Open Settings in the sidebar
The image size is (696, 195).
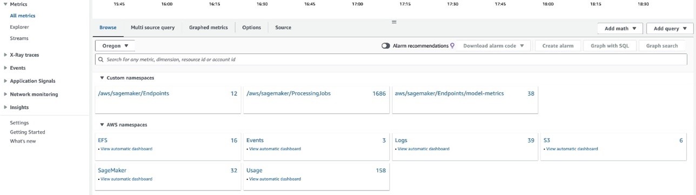point(19,123)
